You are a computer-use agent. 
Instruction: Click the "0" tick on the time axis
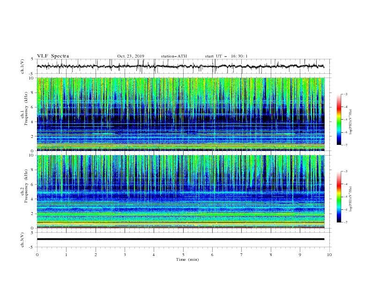tap(37, 255)
